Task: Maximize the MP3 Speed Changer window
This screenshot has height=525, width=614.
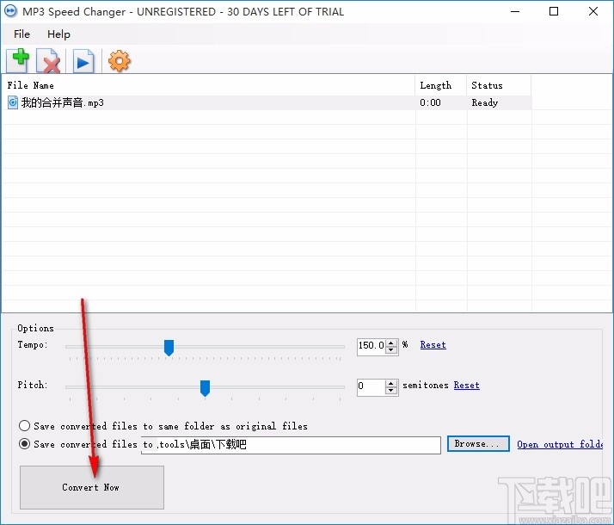Action: [554, 11]
